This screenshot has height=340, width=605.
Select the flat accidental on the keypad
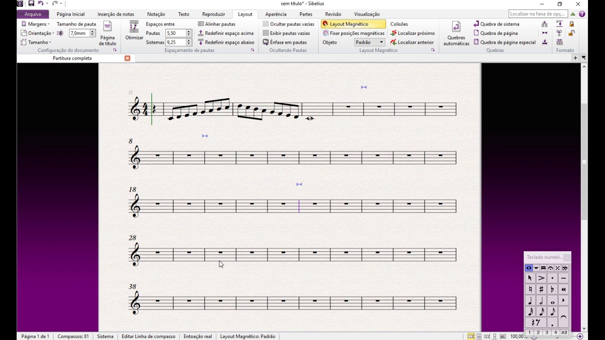[x=553, y=289]
